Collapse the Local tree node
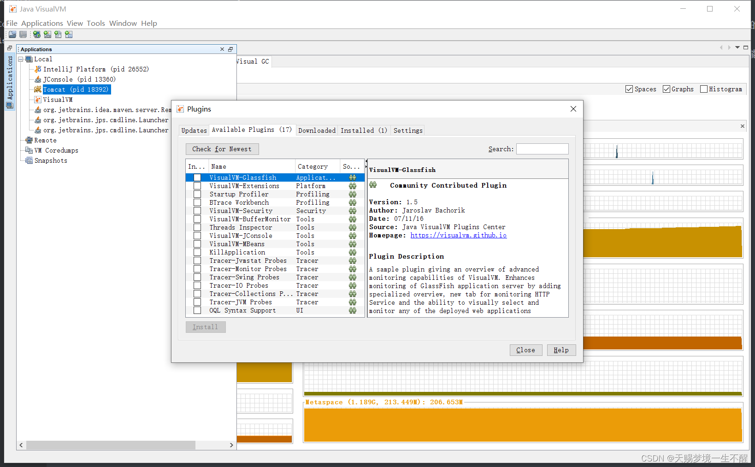This screenshot has width=755, height=467. click(21, 59)
